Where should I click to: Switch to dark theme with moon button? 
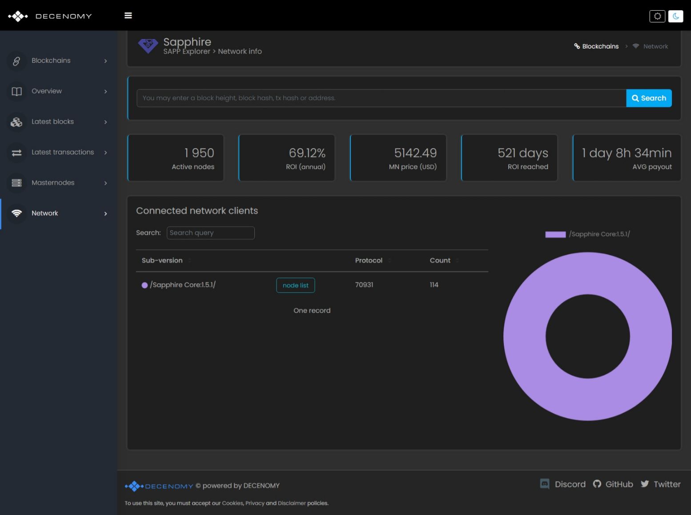(675, 16)
